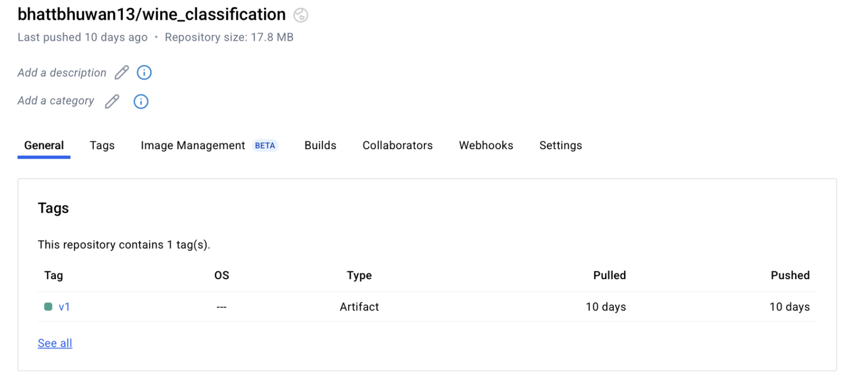The image size is (841, 382).
Task: Click the Add a description text
Action: pos(62,73)
